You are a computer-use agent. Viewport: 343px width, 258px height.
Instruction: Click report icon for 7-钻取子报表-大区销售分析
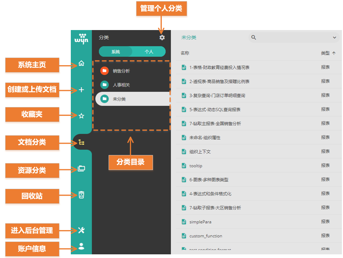pos(184,208)
